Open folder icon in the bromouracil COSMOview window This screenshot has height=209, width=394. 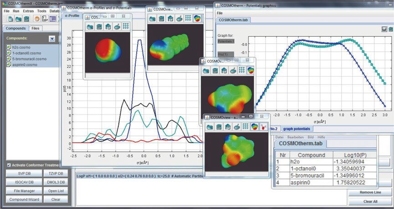[206, 71]
